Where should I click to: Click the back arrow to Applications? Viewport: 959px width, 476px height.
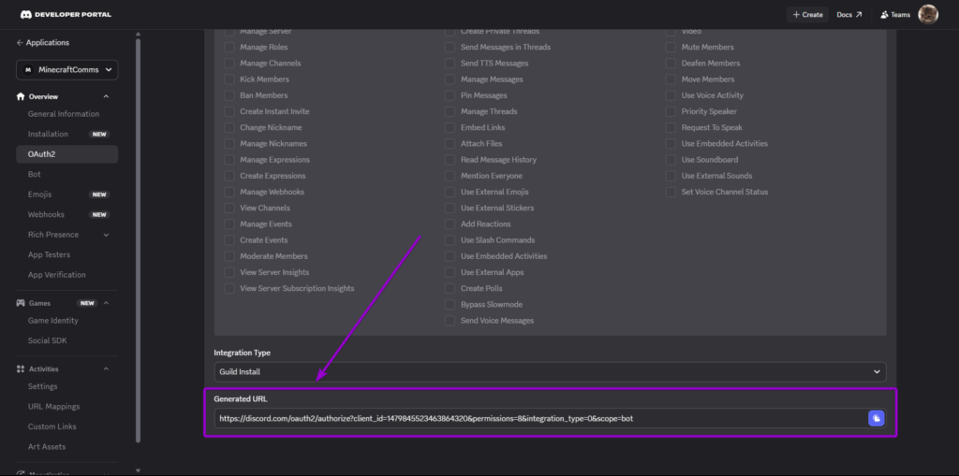(20, 43)
